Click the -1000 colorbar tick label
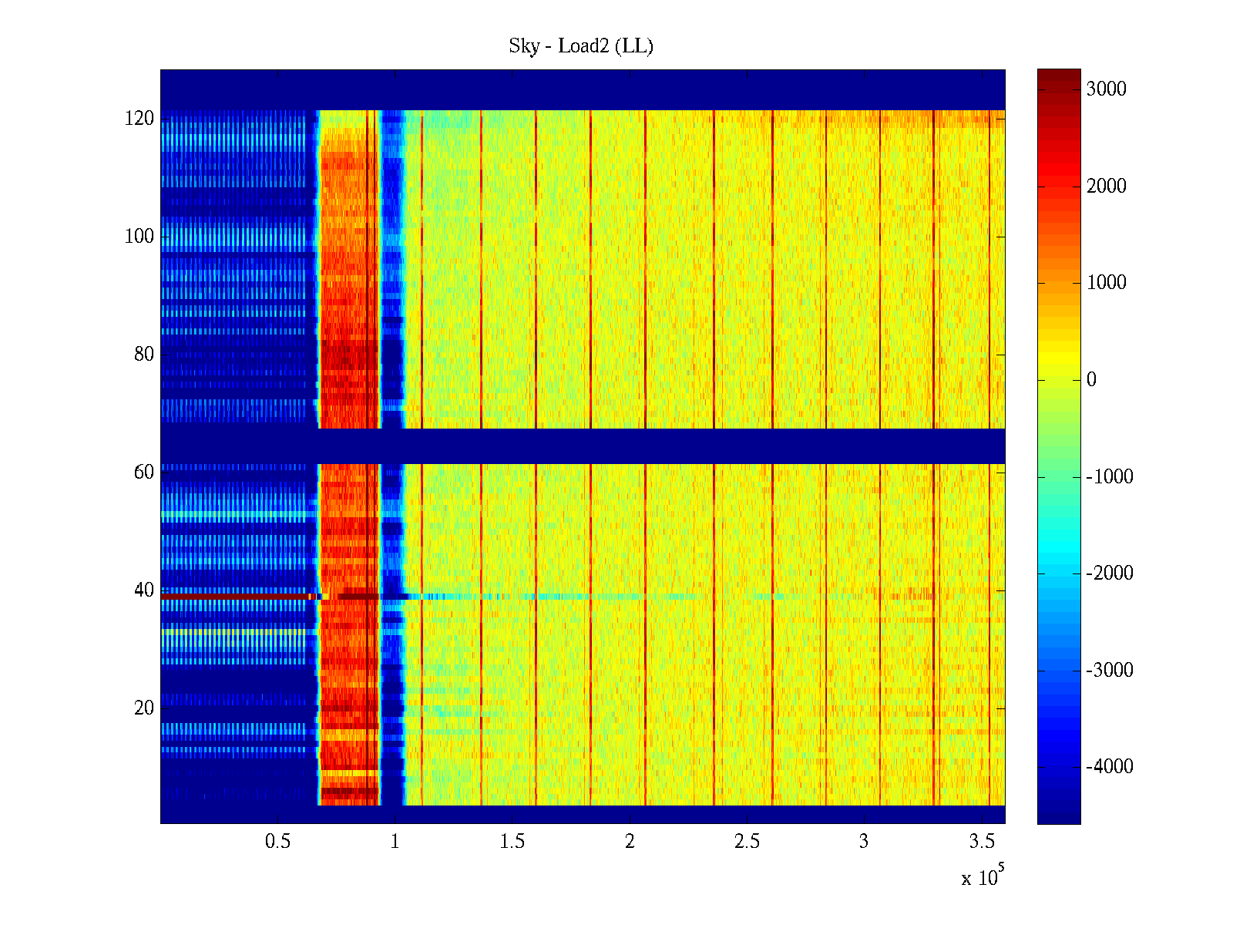This screenshot has width=1233, height=925. [1110, 476]
